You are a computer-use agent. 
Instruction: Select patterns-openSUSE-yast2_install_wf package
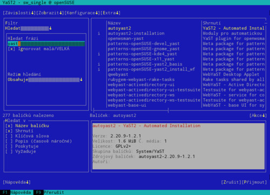pos(179,69)
